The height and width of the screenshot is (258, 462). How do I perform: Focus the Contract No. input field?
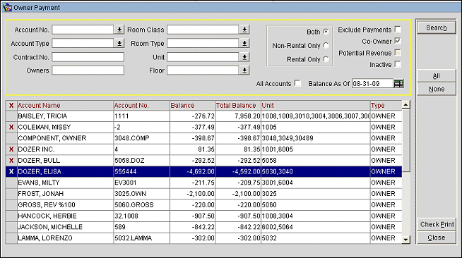[88, 57]
